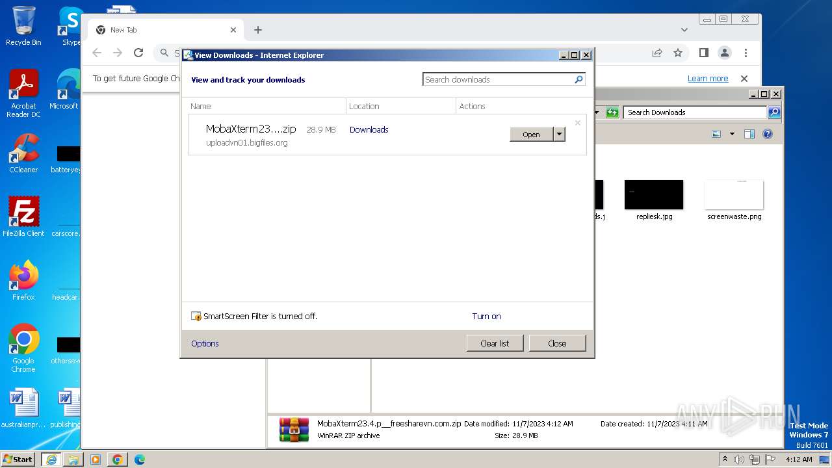The width and height of the screenshot is (832, 468).
Task: Click Explorer search magnifier button
Action: click(x=773, y=112)
